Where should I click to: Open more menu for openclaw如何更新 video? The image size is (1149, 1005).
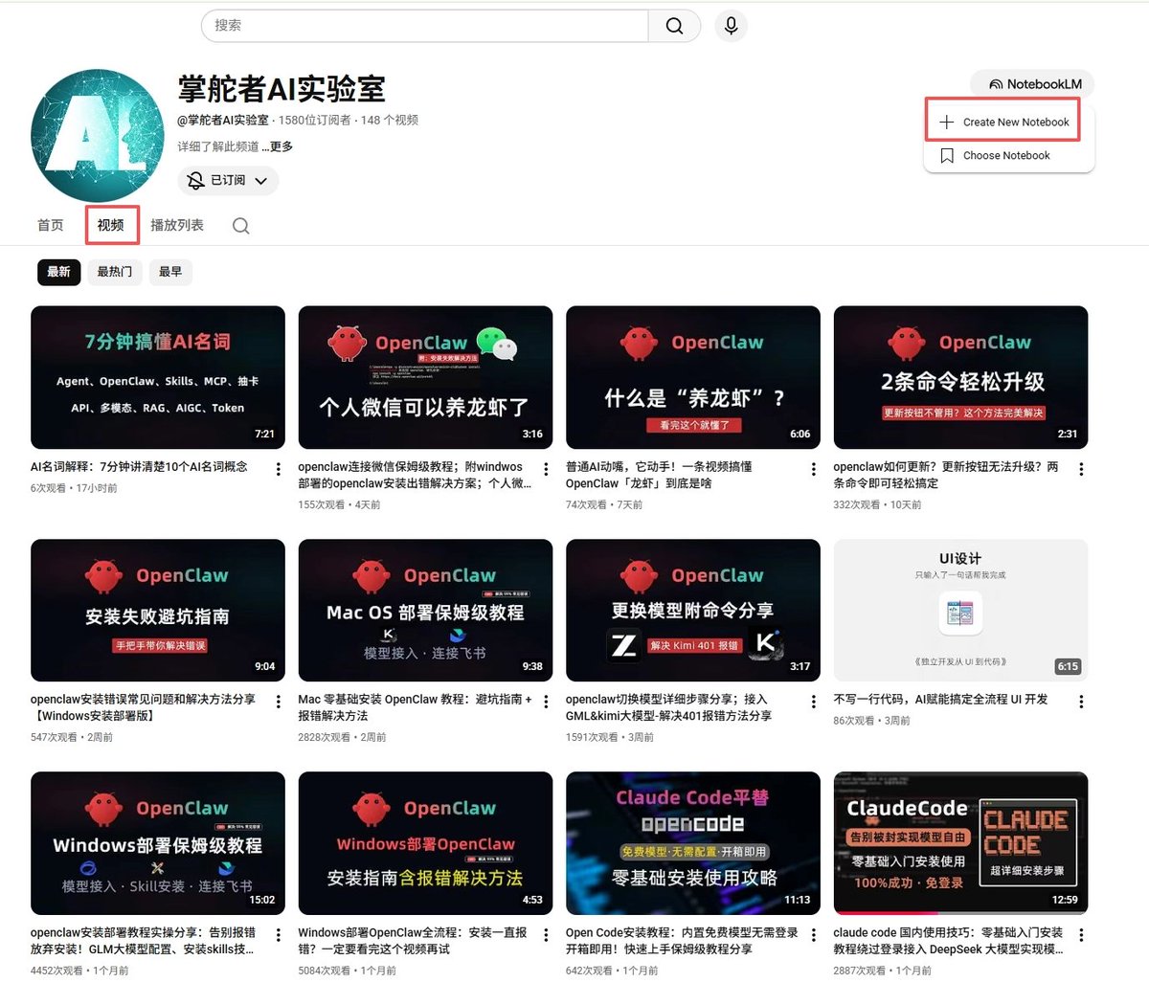pos(1081,469)
